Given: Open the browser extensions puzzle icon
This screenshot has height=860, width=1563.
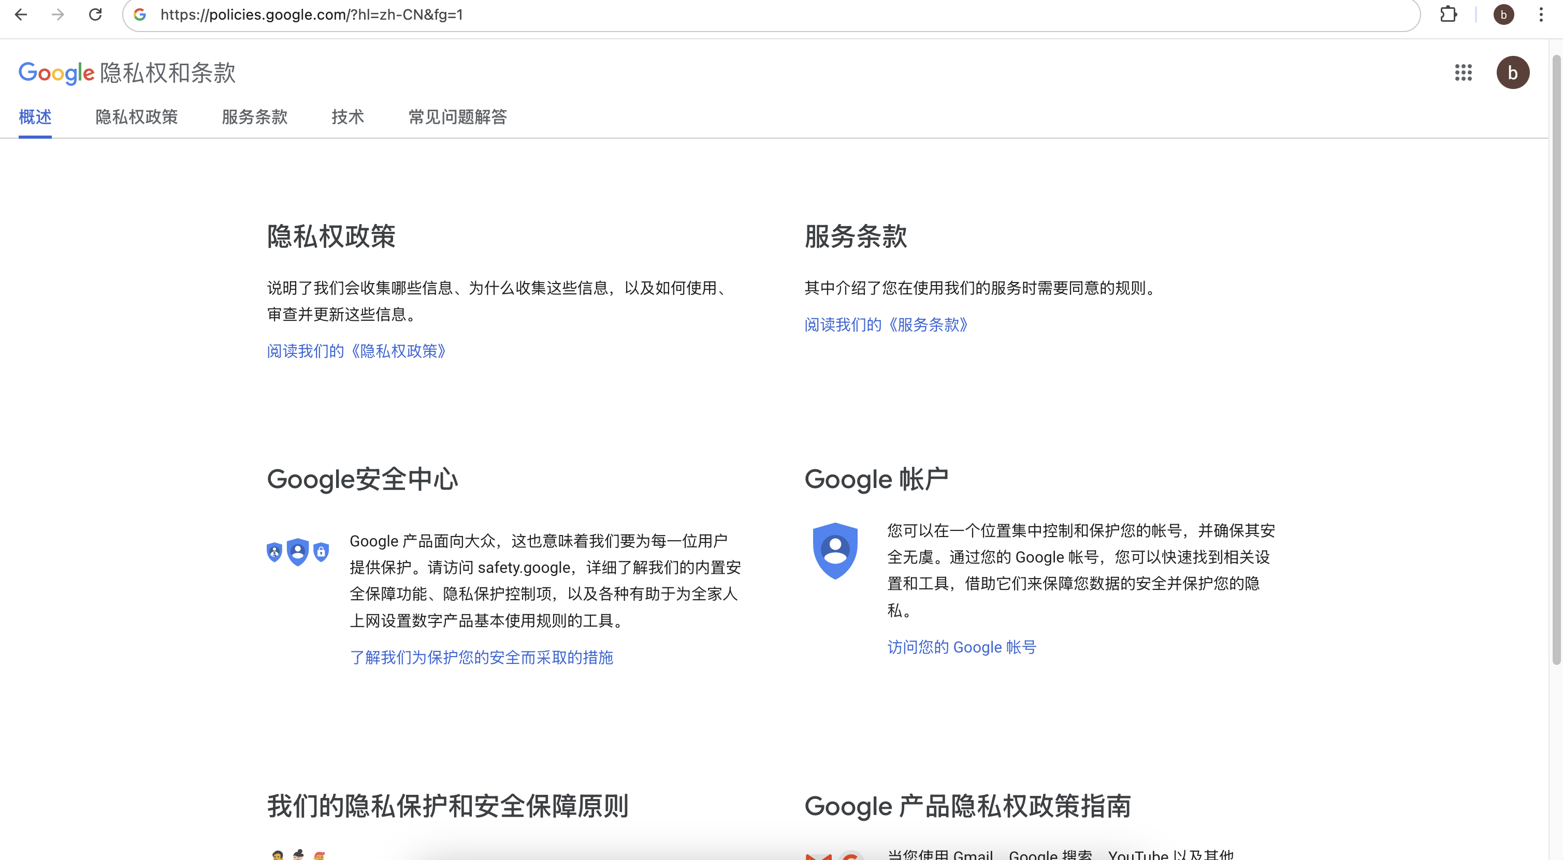Looking at the screenshot, I should coord(1449,14).
